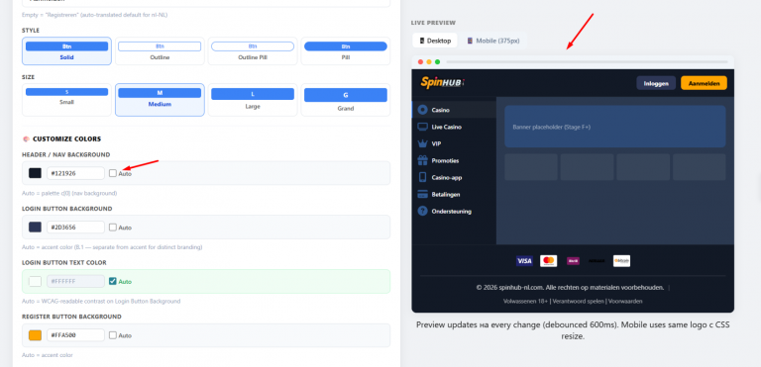
Task: Switch preview to Desktop tab
Action: [x=435, y=41]
